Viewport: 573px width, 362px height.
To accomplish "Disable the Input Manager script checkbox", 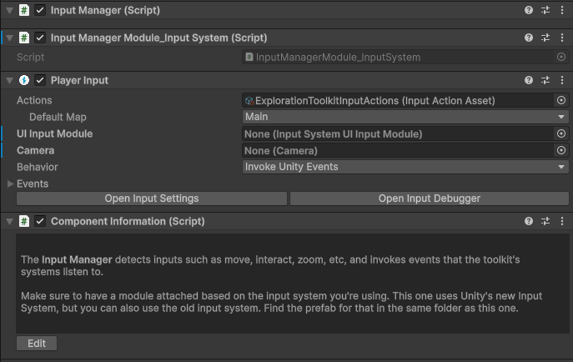I will pos(40,10).
